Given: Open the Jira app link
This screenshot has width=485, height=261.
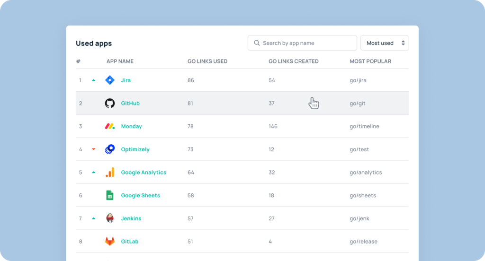Looking at the screenshot, I should pyautogui.click(x=126, y=80).
